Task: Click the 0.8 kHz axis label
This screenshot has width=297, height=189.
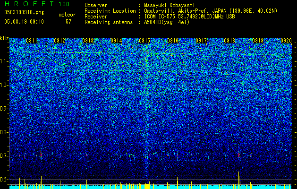Action: [4, 132]
